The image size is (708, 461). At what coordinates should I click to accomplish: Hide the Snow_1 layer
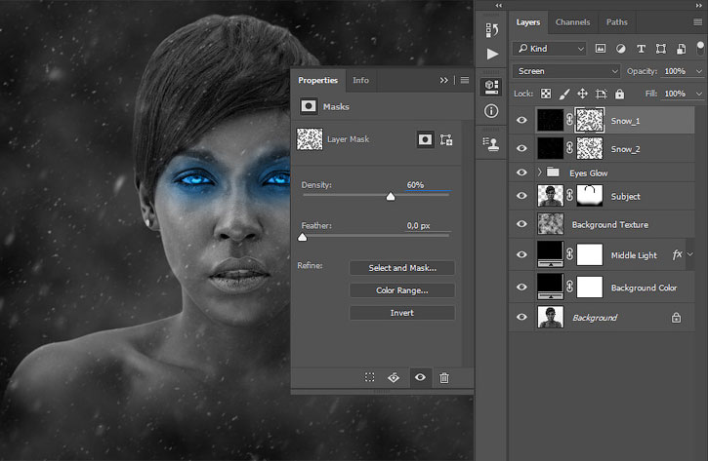(521, 120)
